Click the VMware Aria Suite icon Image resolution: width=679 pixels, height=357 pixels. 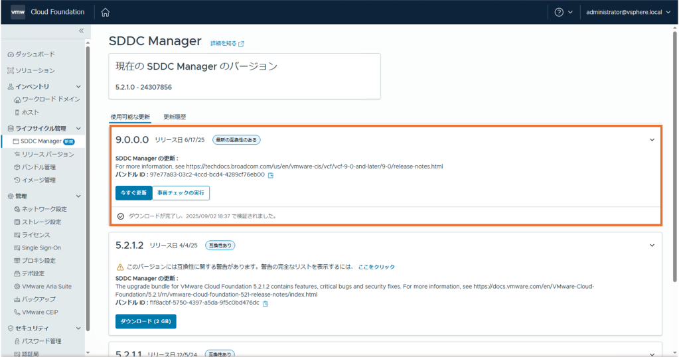[17, 287]
